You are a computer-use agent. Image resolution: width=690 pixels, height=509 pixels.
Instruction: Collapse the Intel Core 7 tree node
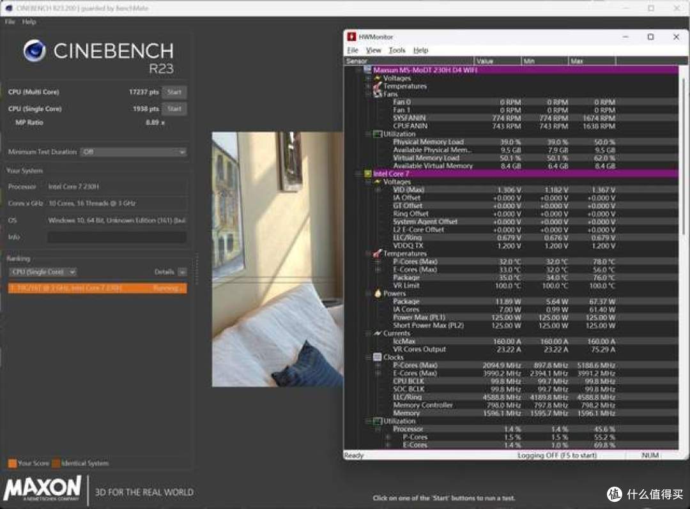[x=358, y=174]
